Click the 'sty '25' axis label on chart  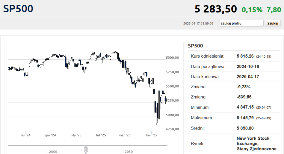click(76, 135)
